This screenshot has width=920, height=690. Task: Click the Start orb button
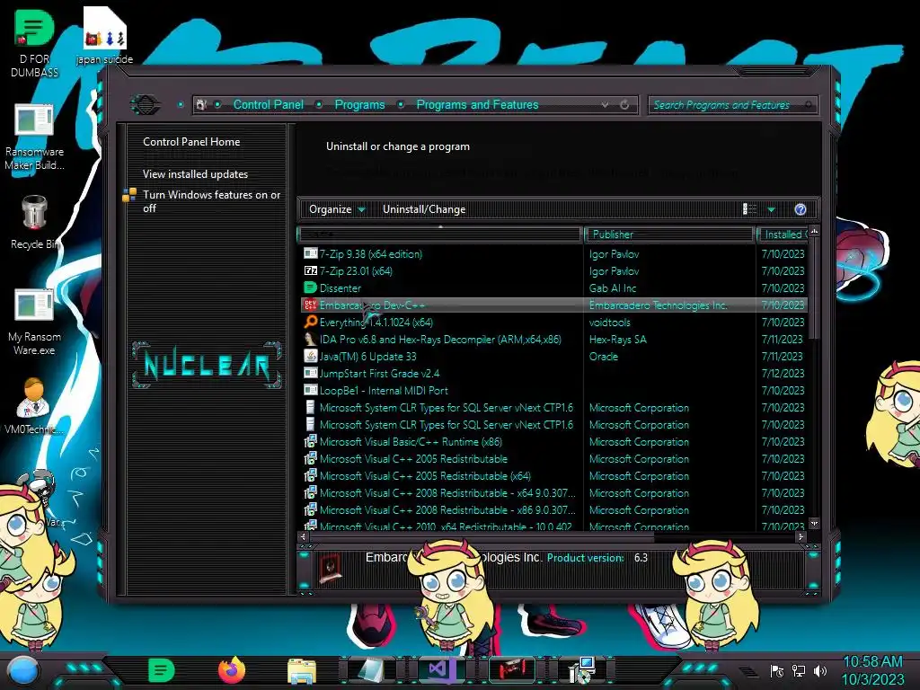23,670
